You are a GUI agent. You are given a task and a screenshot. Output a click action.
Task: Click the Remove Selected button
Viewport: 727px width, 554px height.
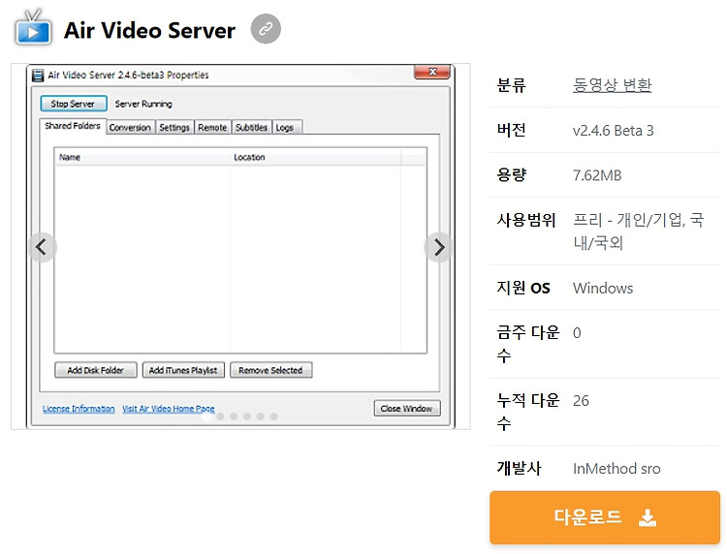pos(270,370)
